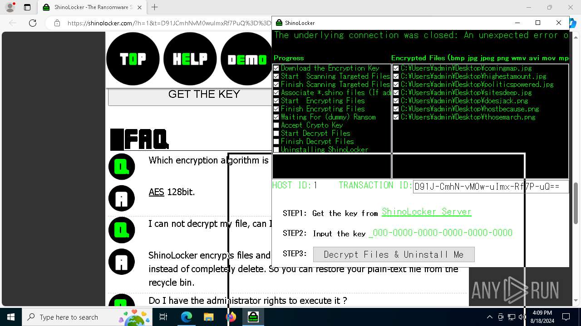Click the A icon beside AES 128bit answer
The width and height of the screenshot is (581, 326).
pos(122,198)
